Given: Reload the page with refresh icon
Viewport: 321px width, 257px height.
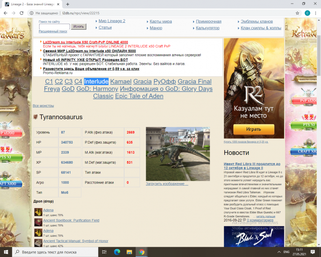Looking at the screenshot, I should point(22,13).
